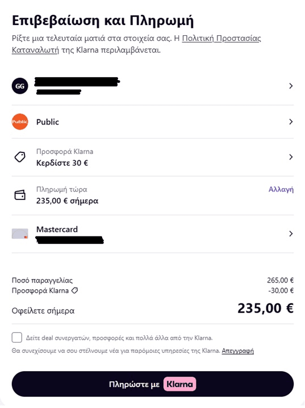This screenshot has height=408, width=305.
Task: Open the Κερδίστε 30 € offer chevron
Action: point(291,157)
